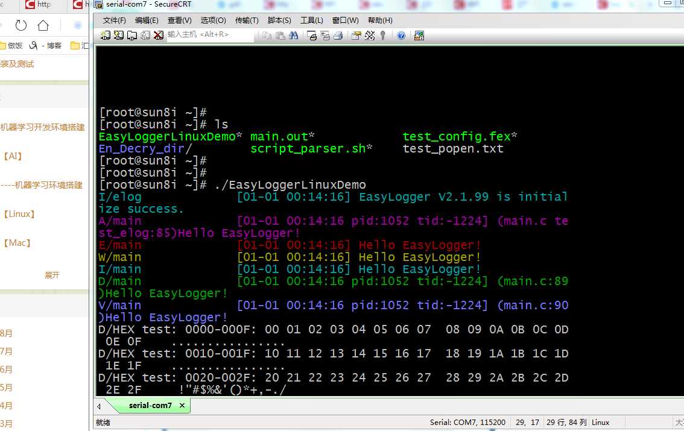Image resolution: width=684 pixels, height=431 pixels.
Task: Click the Print Selection toolbar icon
Action: pyautogui.click(x=325, y=36)
